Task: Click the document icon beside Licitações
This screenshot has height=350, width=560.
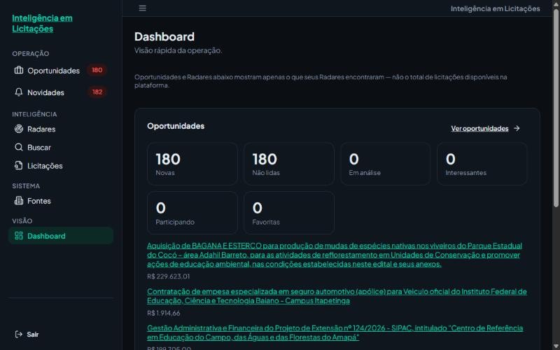Action: (x=19, y=165)
